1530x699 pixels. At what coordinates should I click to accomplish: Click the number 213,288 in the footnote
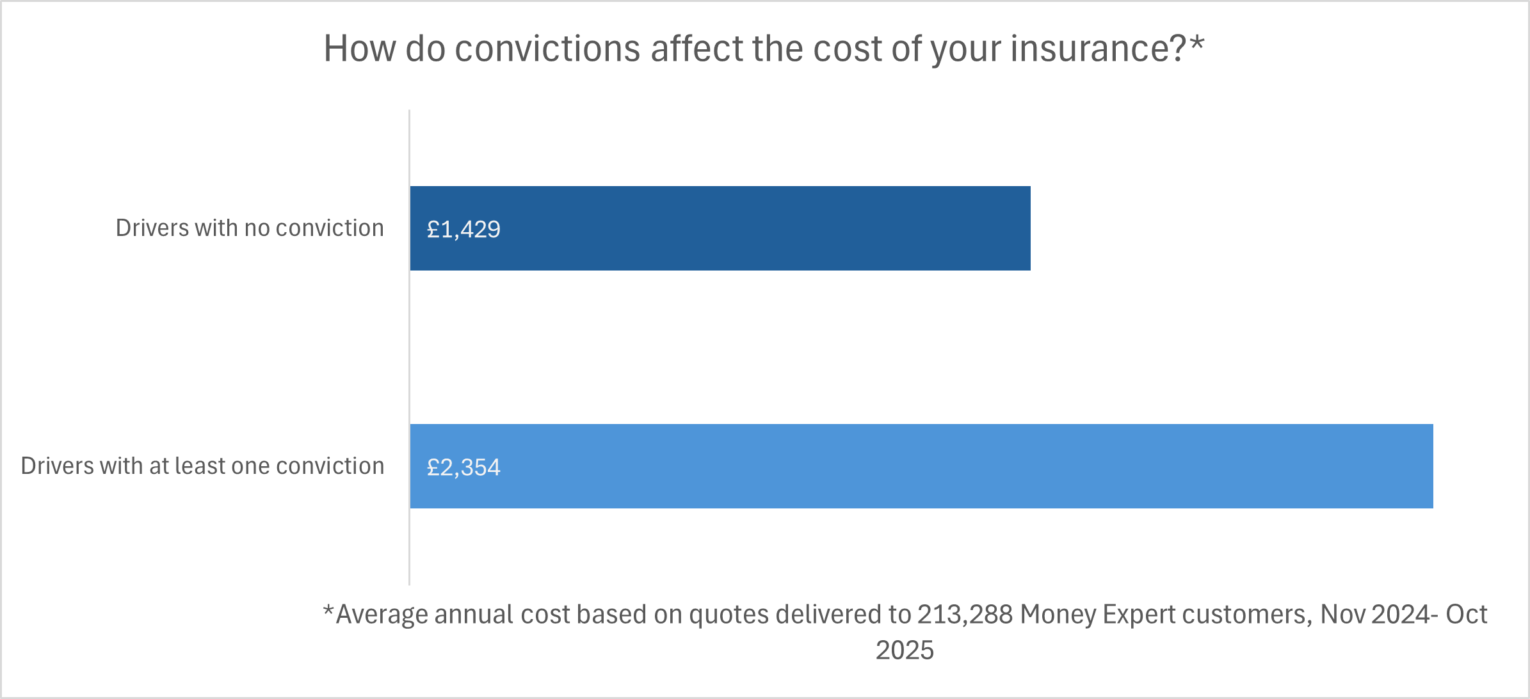pyautogui.click(x=965, y=615)
